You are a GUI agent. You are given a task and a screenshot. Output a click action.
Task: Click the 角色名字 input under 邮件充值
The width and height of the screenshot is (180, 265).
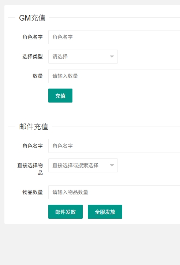coord(114,146)
